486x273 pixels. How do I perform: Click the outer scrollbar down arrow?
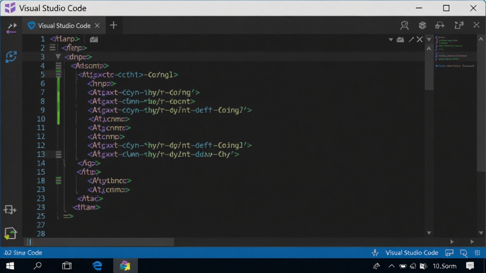pyautogui.click(x=481, y=233)
